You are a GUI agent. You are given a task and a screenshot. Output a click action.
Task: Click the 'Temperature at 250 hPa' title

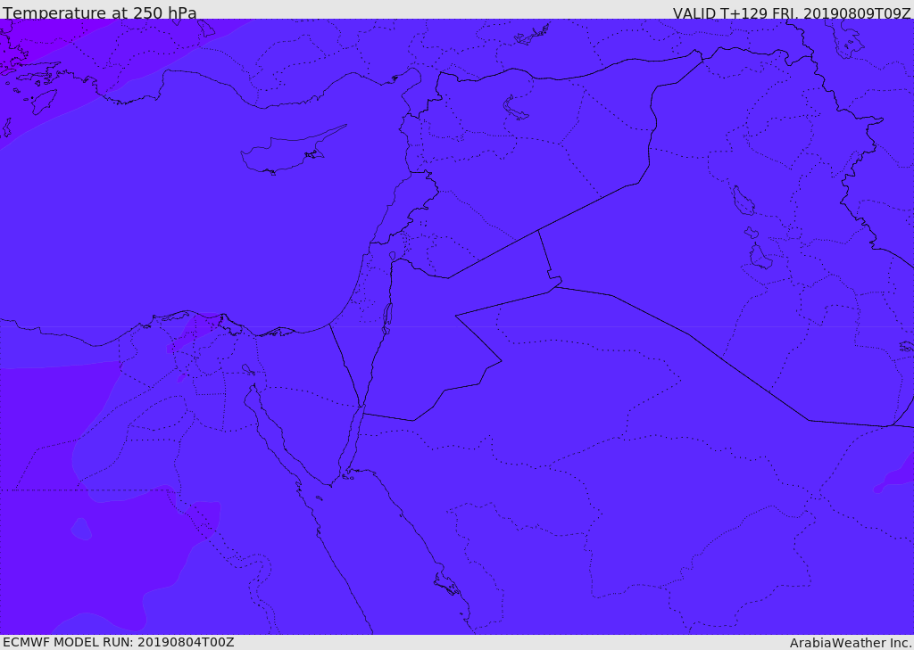[x=99, y=12]
